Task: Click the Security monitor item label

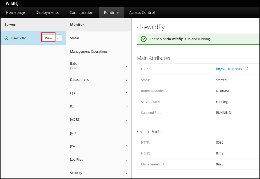Action: pyautogui.click(x=76, y=173)
